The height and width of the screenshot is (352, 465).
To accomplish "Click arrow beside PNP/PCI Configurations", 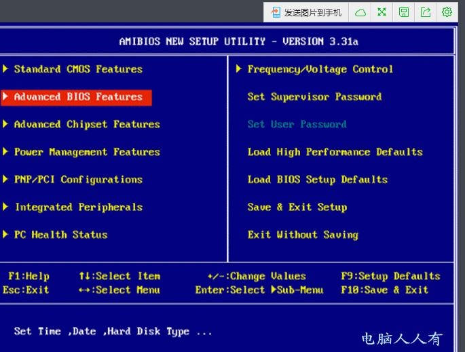I will click(5, 179).
